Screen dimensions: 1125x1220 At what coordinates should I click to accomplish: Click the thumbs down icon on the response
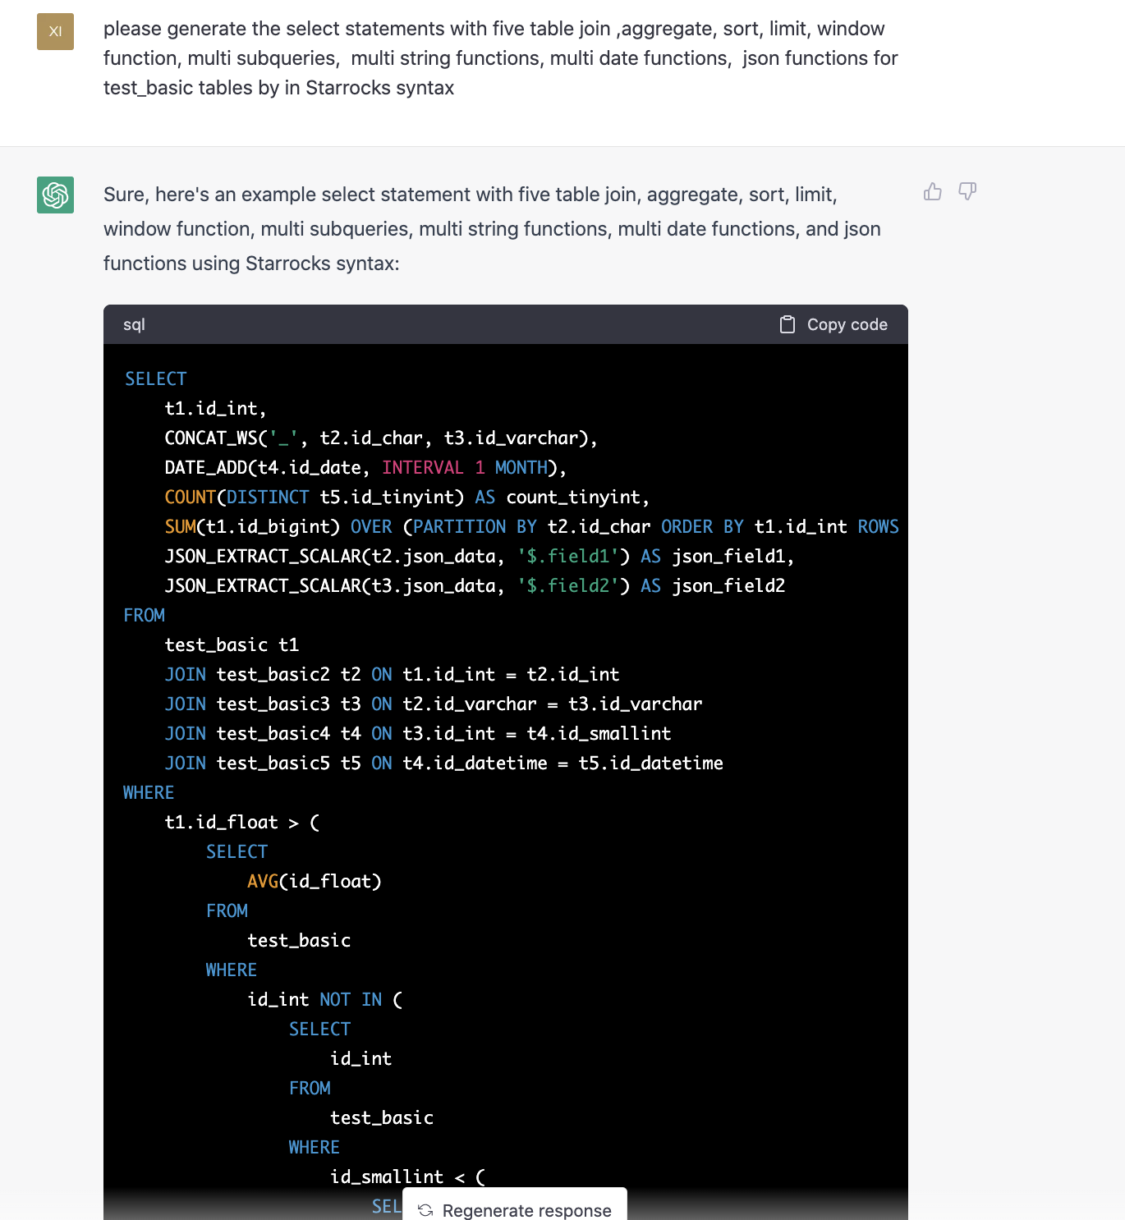tap(967, 191)
